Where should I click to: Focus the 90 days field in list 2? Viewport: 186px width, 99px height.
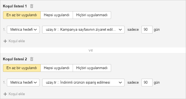point(147,82)
